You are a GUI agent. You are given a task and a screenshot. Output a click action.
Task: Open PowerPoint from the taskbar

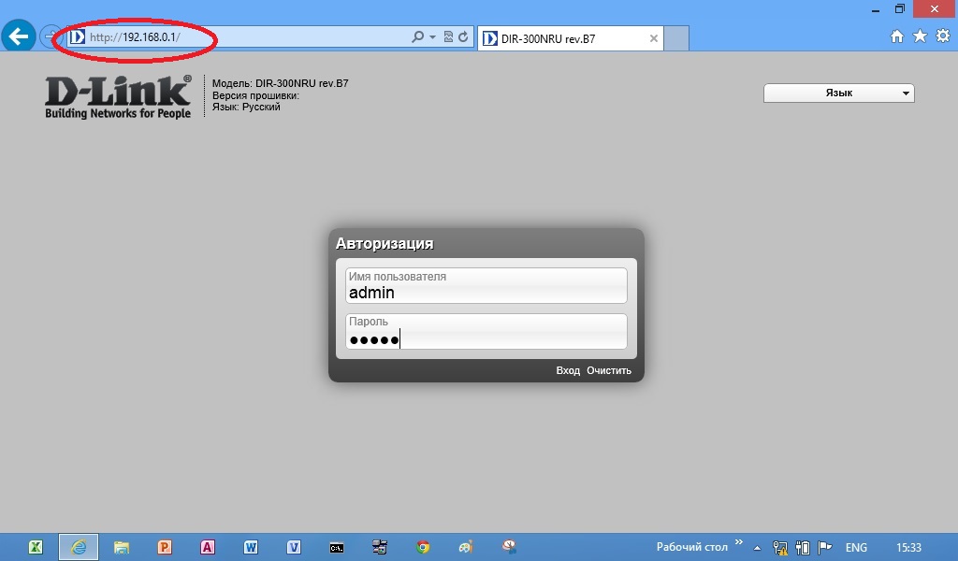click(x=165, y=547)
